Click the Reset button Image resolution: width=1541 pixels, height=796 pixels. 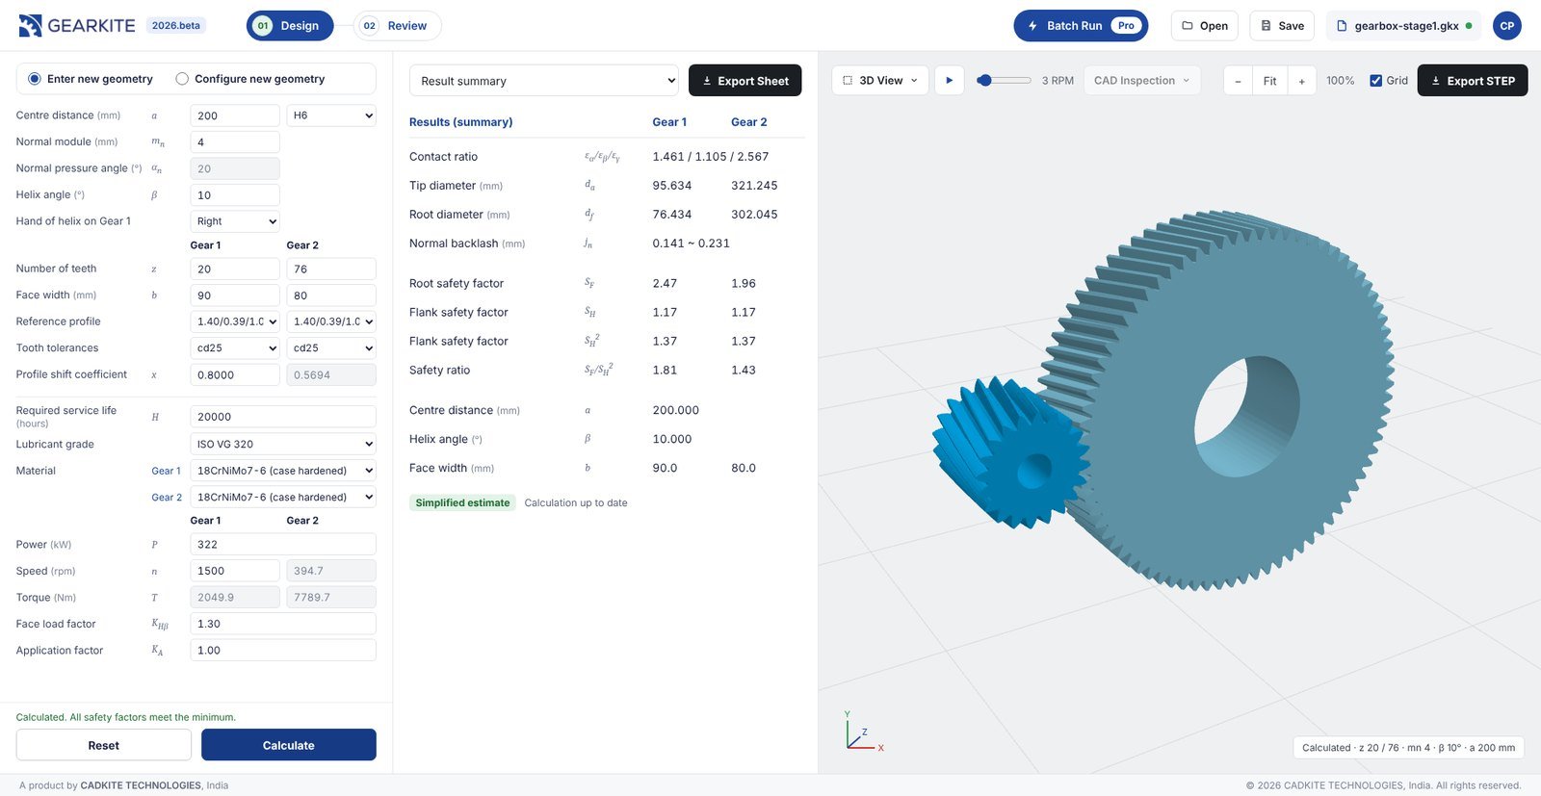(x=104, y=745)
